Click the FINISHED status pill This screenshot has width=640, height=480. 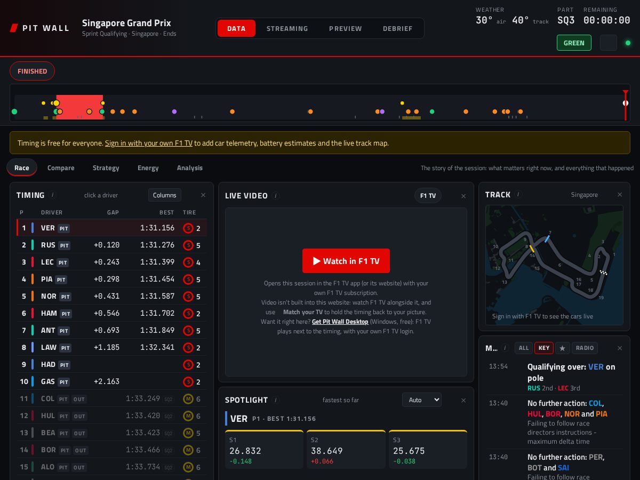tap(32, 71)
